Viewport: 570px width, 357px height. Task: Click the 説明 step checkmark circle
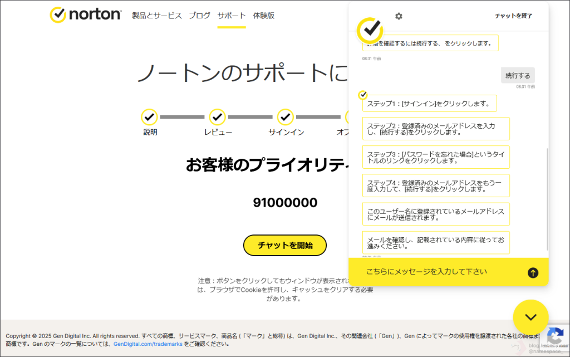point(149,117)
